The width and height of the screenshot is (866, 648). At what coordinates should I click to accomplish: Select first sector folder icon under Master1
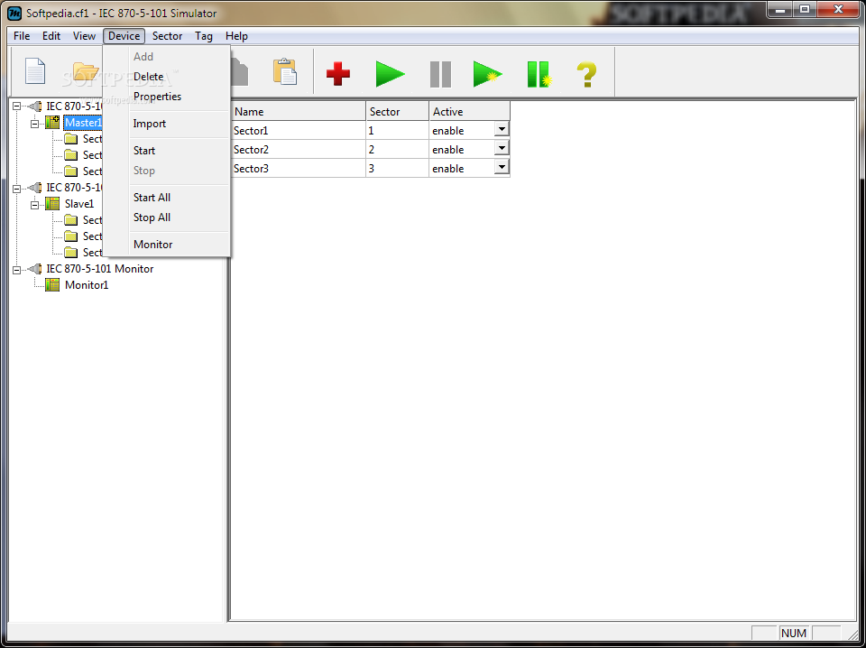click(70, 139)
